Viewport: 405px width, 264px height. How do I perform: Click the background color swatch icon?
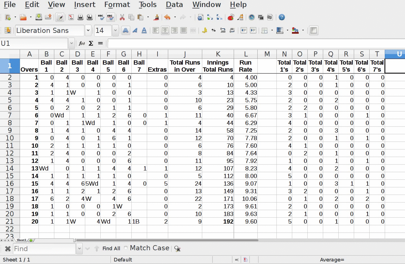pyautogui.click(x=295, y=30)
